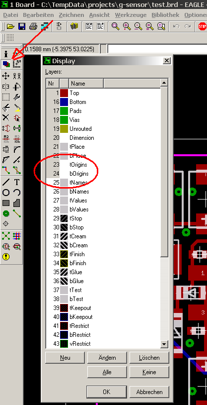
Task: Click the Info tool icon
Action: pos(6,54)
